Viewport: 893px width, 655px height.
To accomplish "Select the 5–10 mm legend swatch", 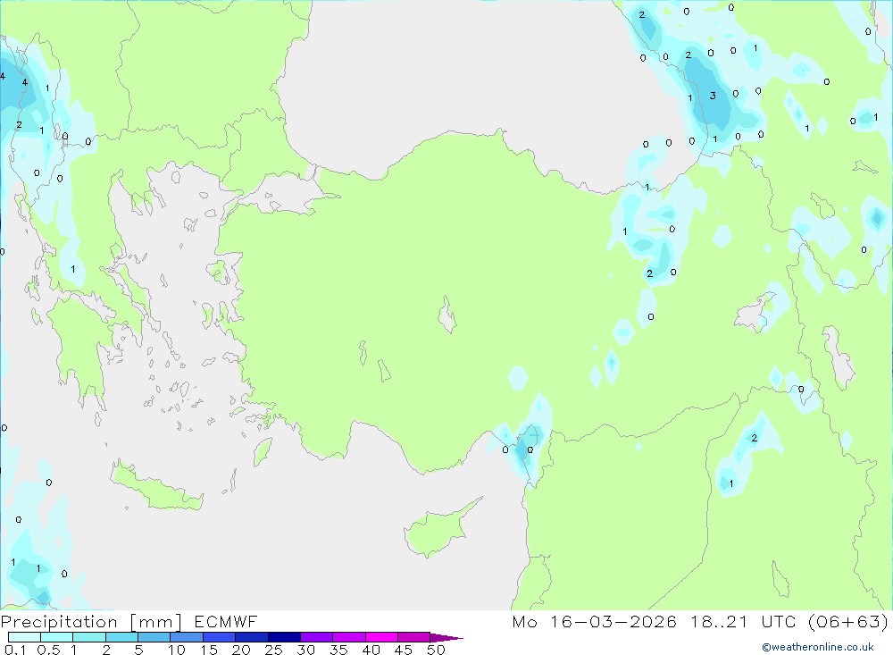I will (154, 637).
